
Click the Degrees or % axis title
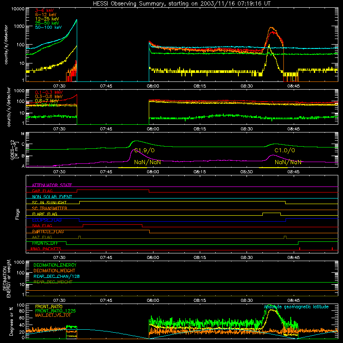point(11,321)
